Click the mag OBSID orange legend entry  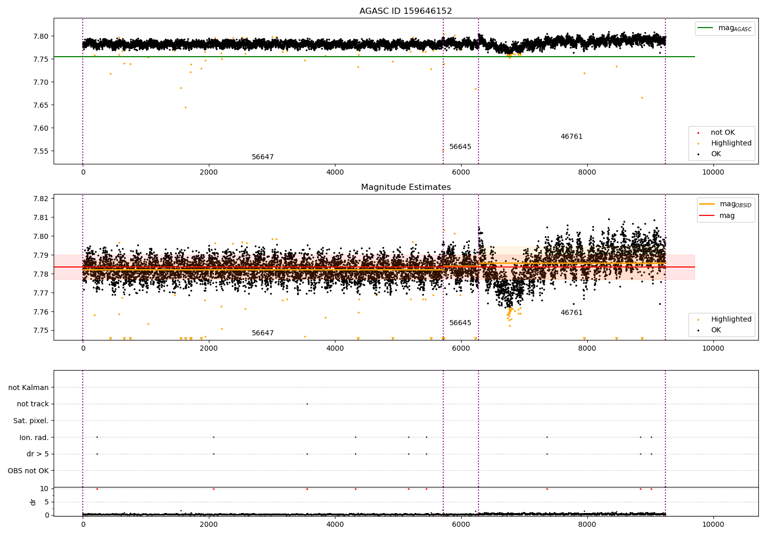click(x=725, y=204)
